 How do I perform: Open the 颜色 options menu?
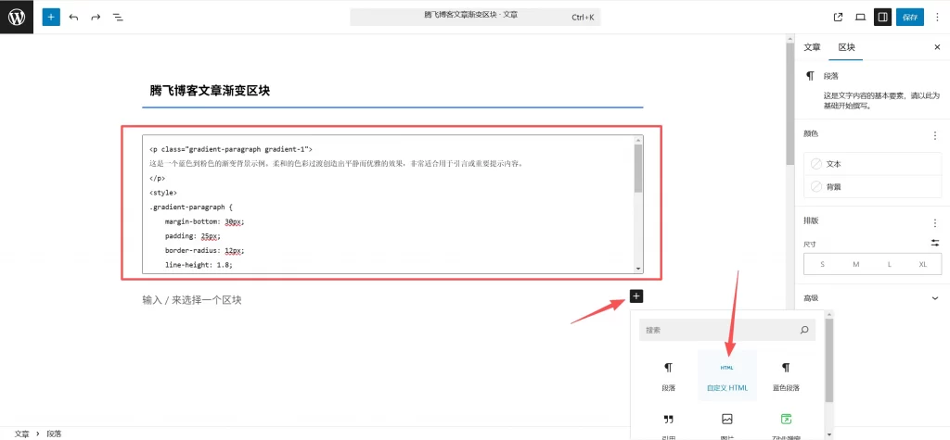[934, 134]
